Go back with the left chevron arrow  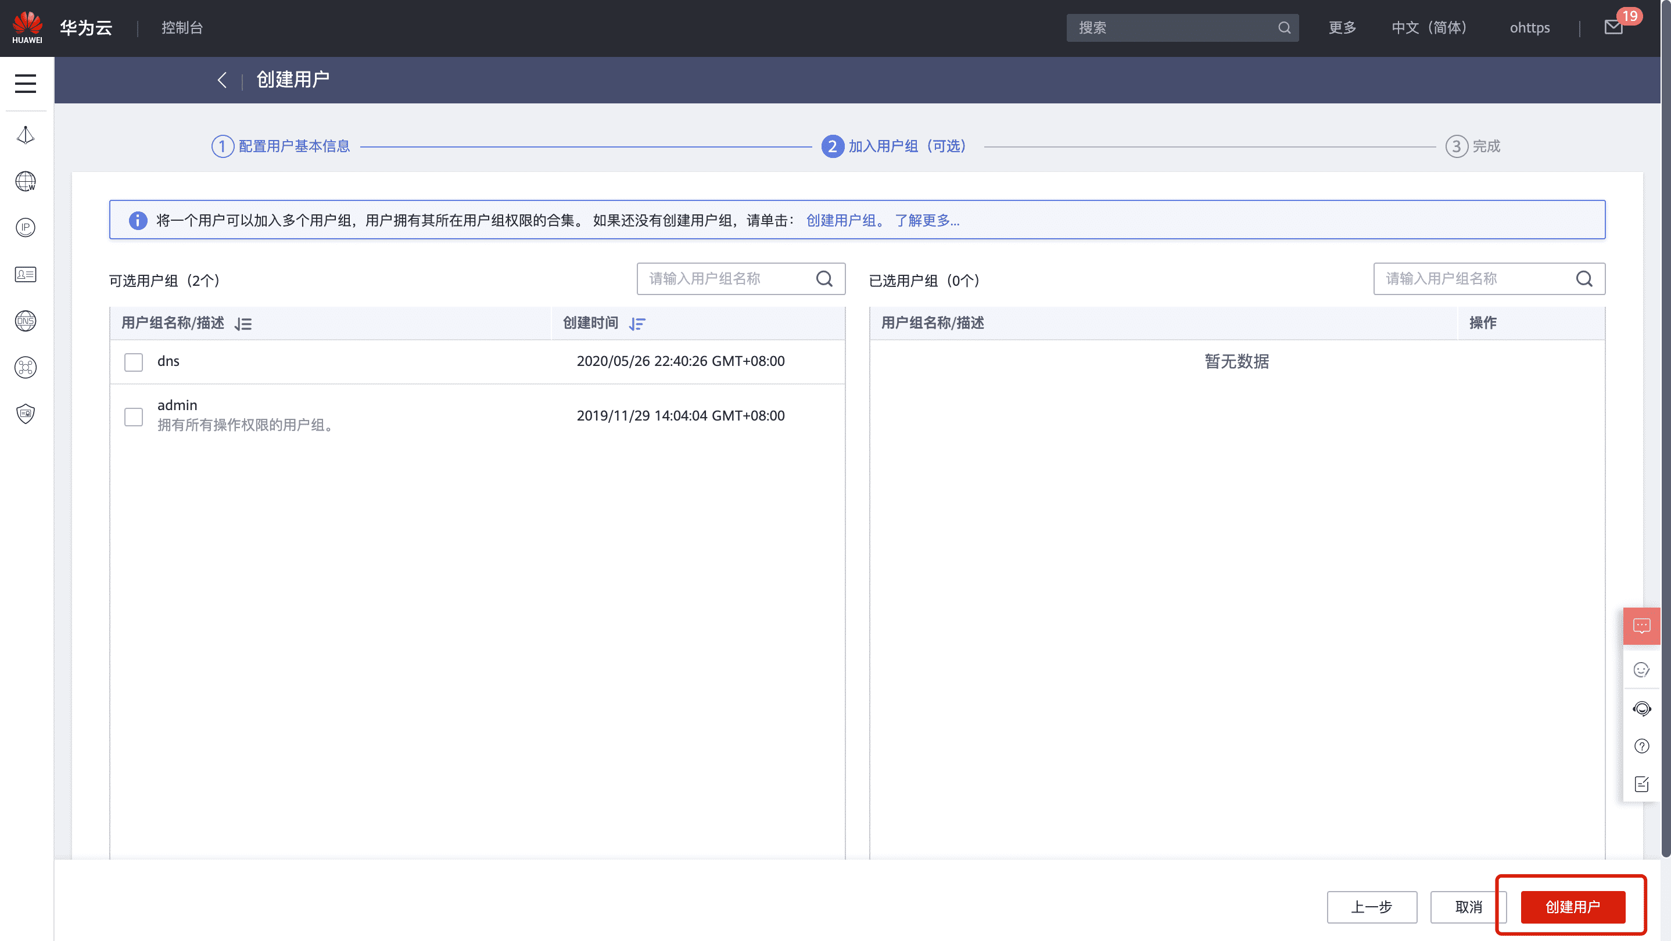(x=222, y=80)
